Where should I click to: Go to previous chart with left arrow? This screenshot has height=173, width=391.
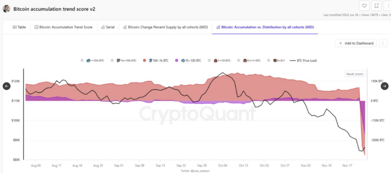coord(6,86)
